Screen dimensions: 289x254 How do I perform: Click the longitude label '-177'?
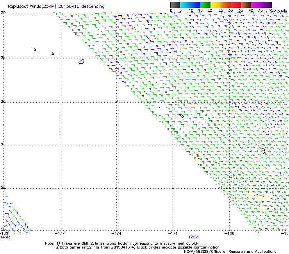pyautogui.click(x=60, y=233)
